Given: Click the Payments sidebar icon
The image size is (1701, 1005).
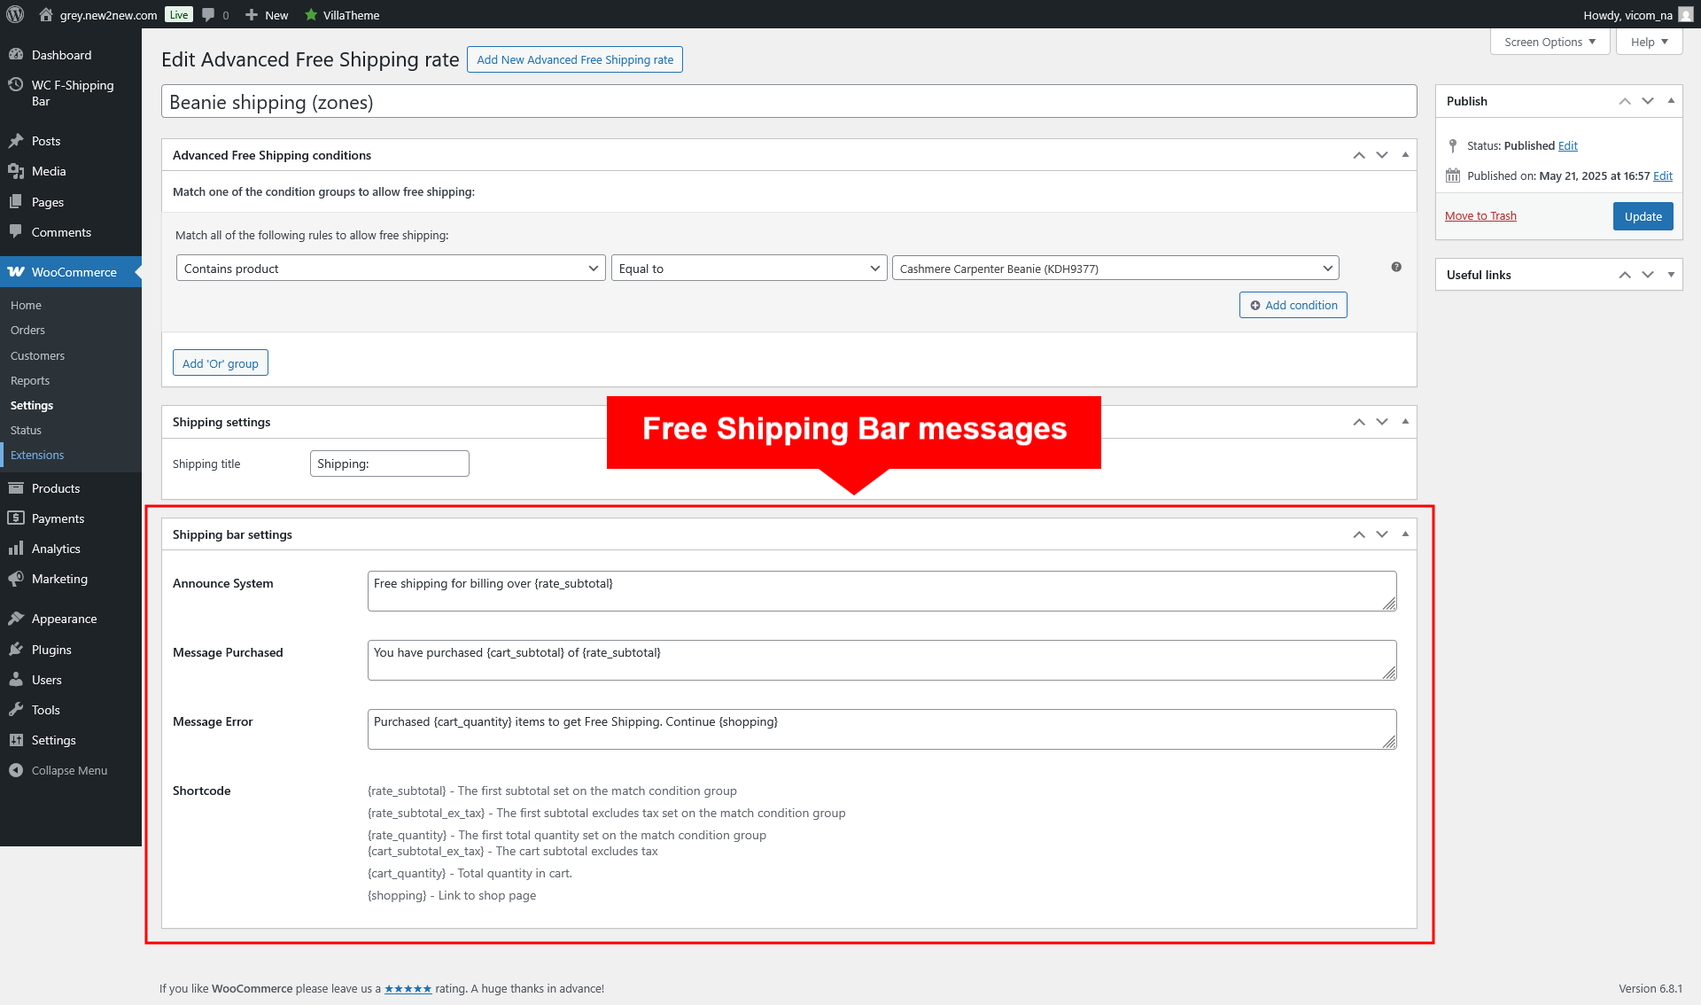Looking at the screenshot, I should pyautogui.click(x=16, y=518).
